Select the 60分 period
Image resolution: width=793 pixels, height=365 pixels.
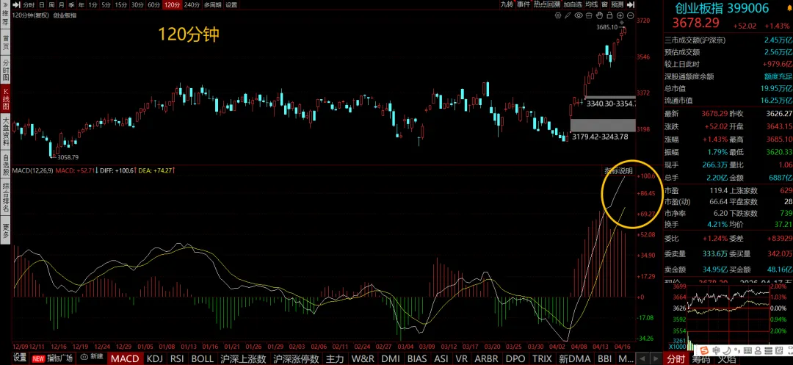pyautogui.click(x=153, y=4)
